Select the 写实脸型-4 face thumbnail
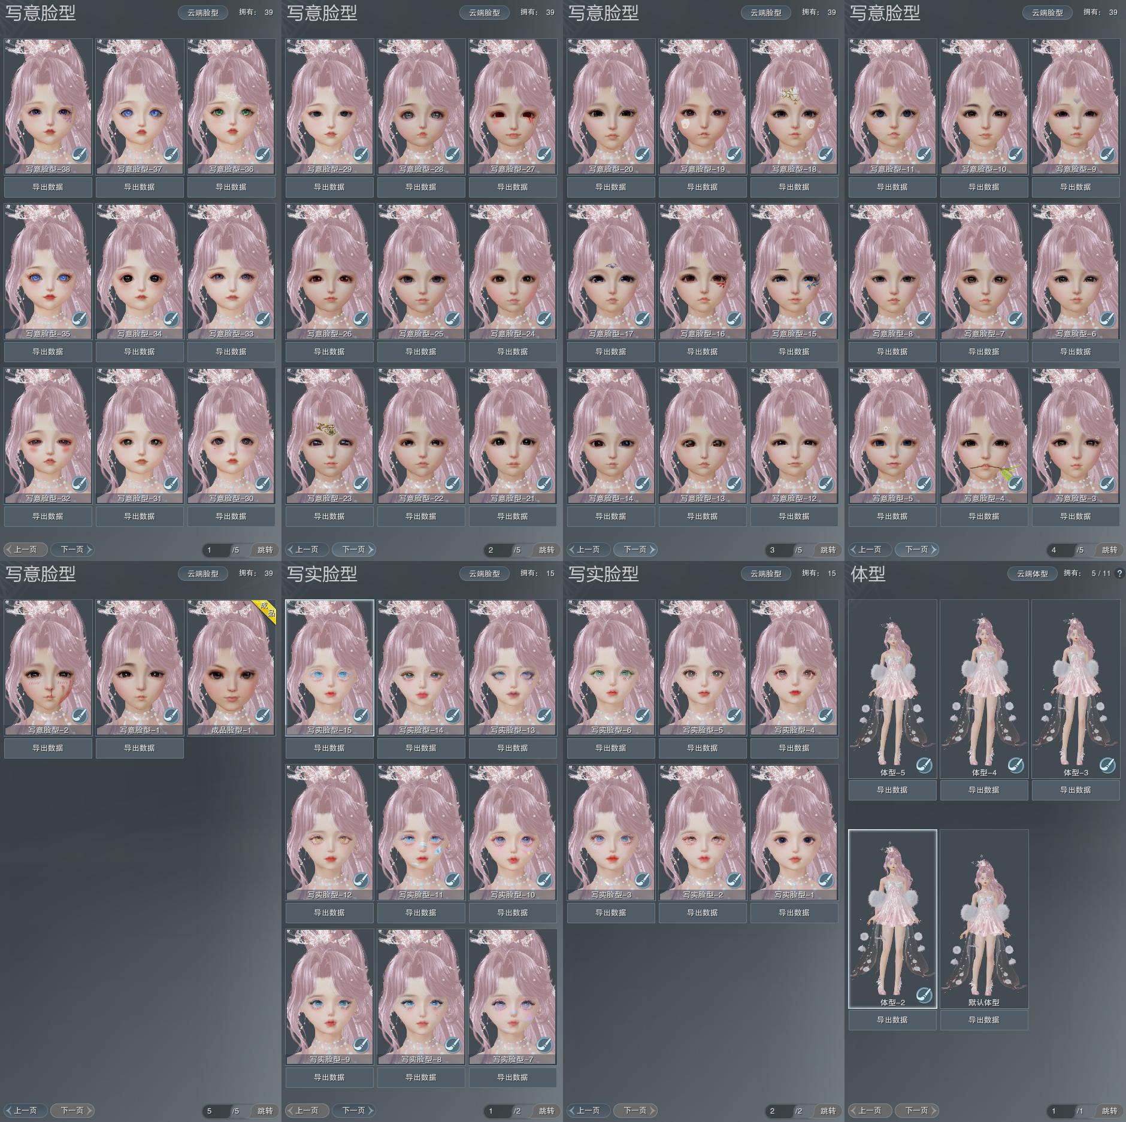The width and height of the screenshot is (1126, 1122). tap(794, 668)
